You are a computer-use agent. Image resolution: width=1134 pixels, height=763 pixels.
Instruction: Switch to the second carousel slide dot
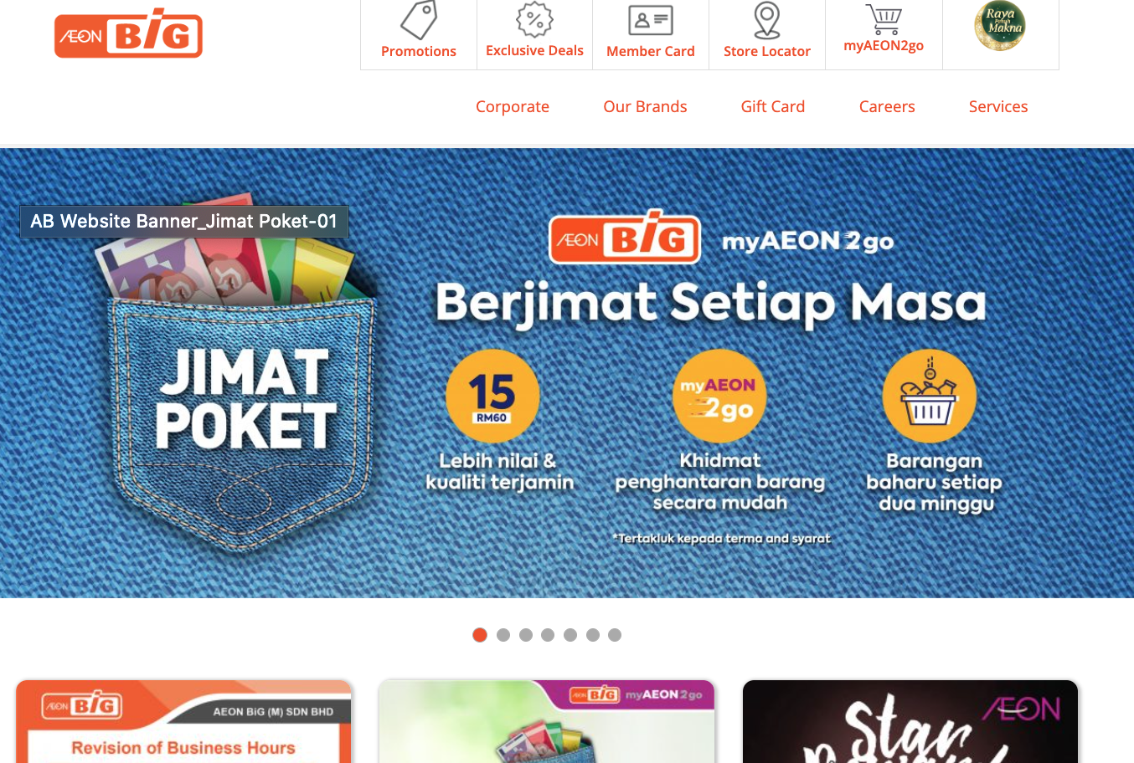coord(503,635)
